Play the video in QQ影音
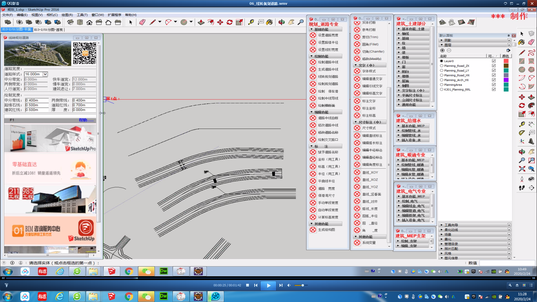This screenshot has width=537, height=302. [x=268, y=286]
